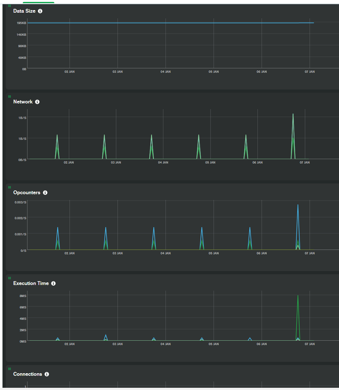The image size is (339, 390).
Task: Click the Opcounters chart title
Action: [27, 193]
